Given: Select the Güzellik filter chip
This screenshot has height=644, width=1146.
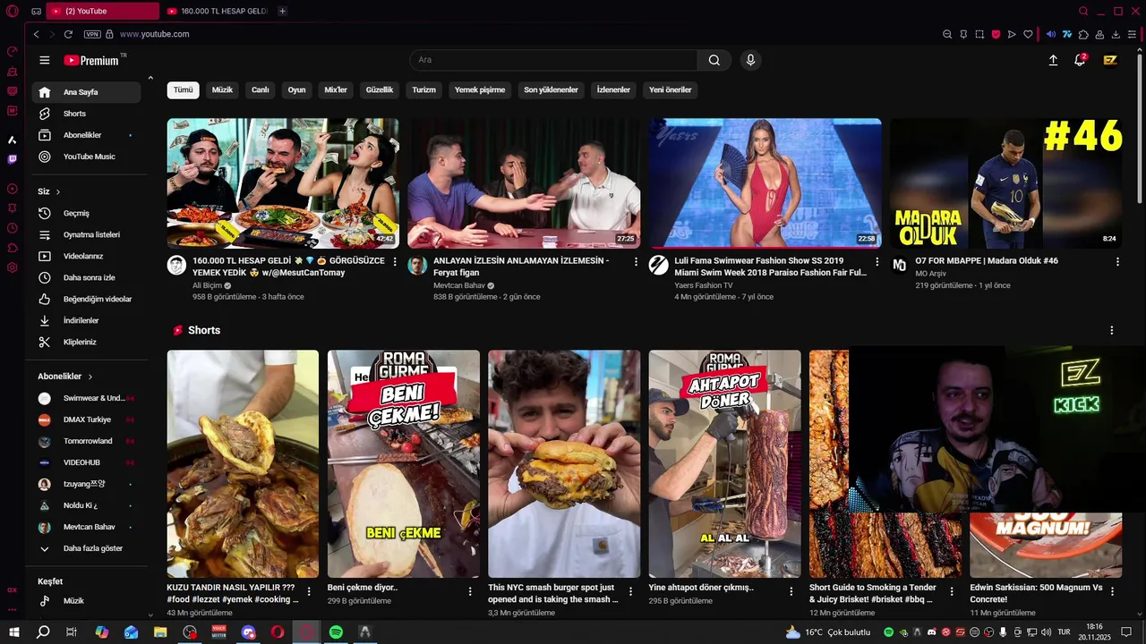Looking at the screenshot, I should coord(380,89).
